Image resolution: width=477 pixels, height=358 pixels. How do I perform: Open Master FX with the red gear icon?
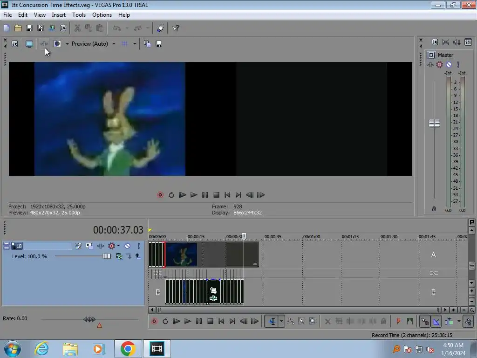coord(439,64)
